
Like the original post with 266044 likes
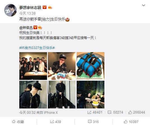coord(137,112)
